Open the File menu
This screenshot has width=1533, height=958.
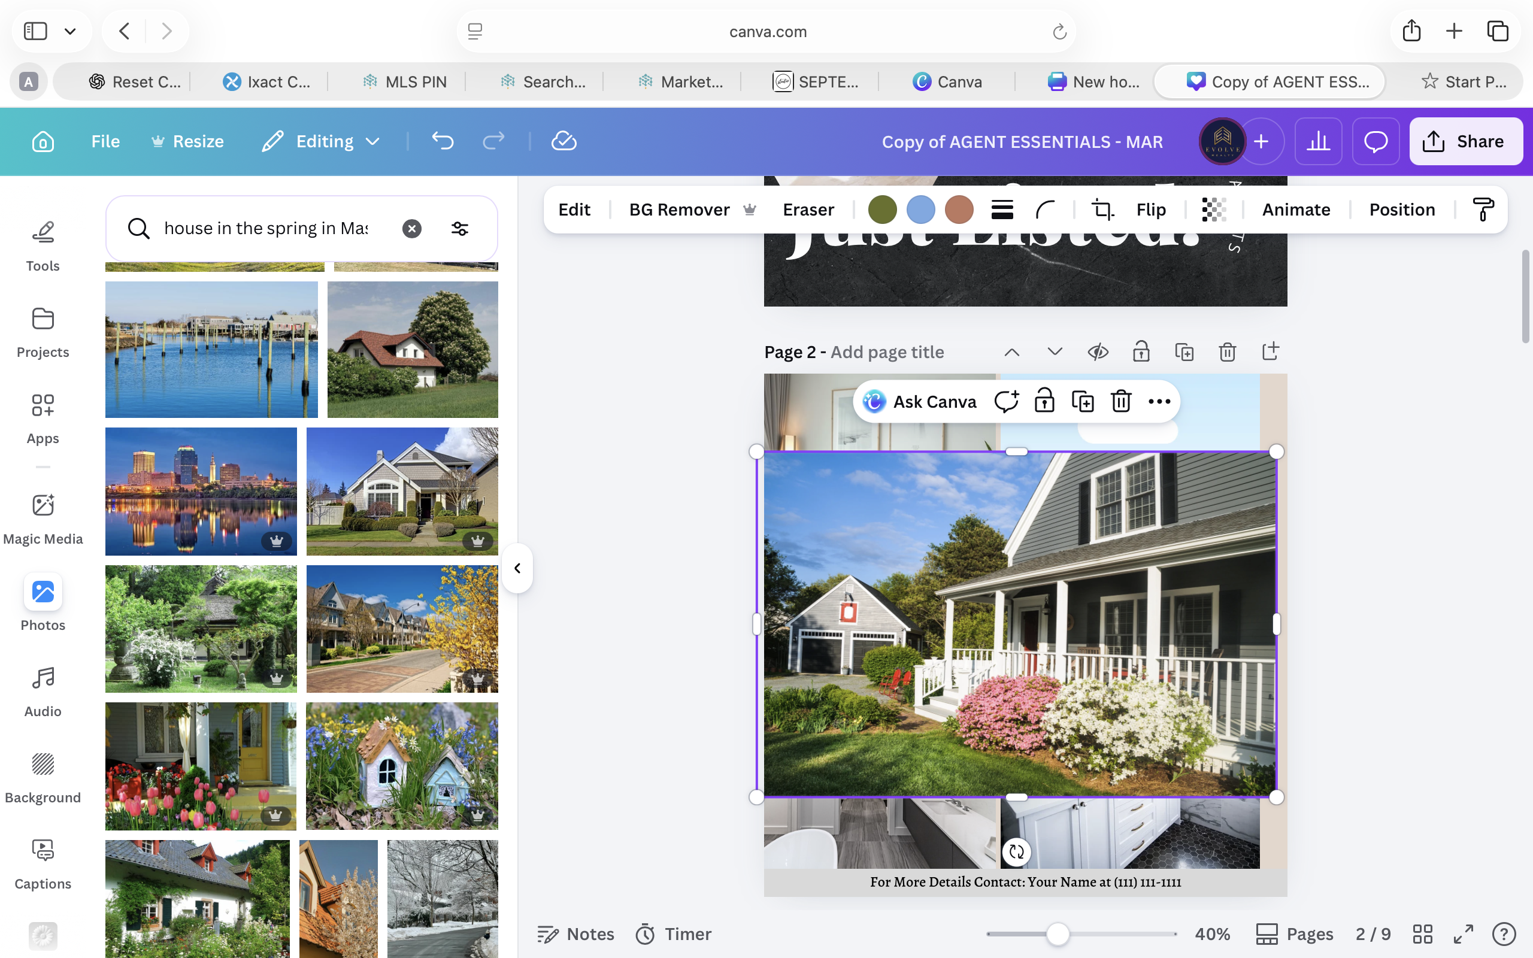coord(105,141)
